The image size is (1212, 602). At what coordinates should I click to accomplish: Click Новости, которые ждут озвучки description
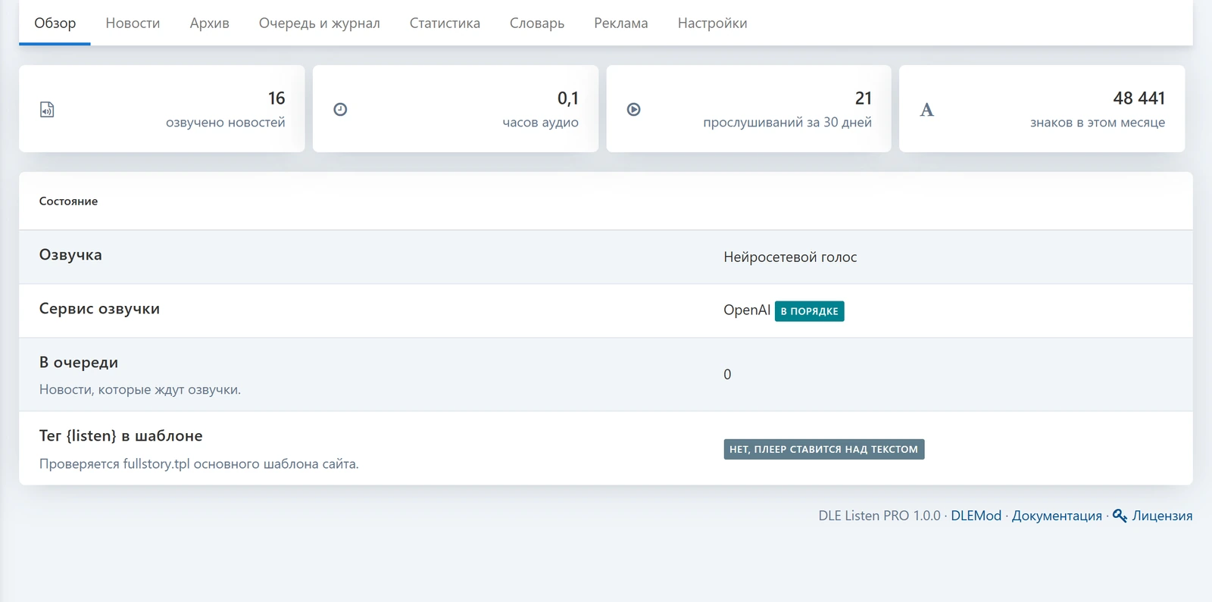(140, 390)
